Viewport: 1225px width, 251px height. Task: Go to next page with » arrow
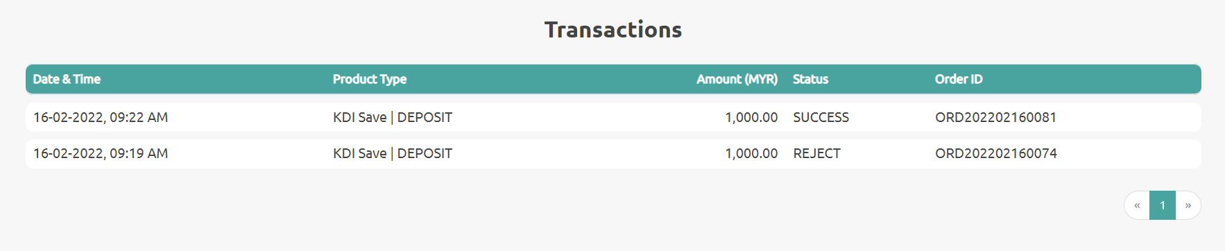tap(1188, 205)
